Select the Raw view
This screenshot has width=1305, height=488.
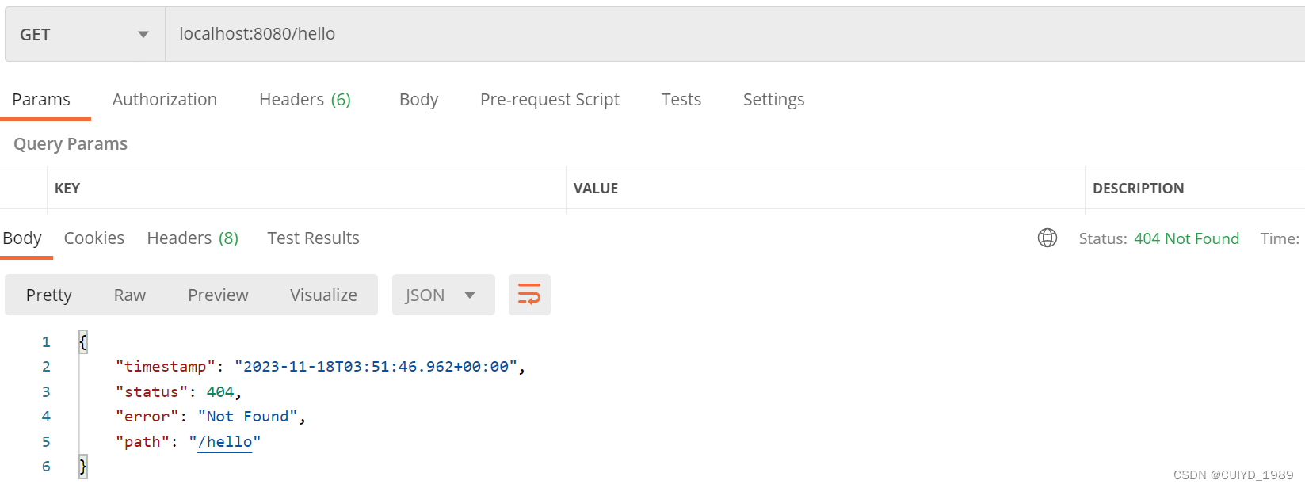(x=130, y=295)
